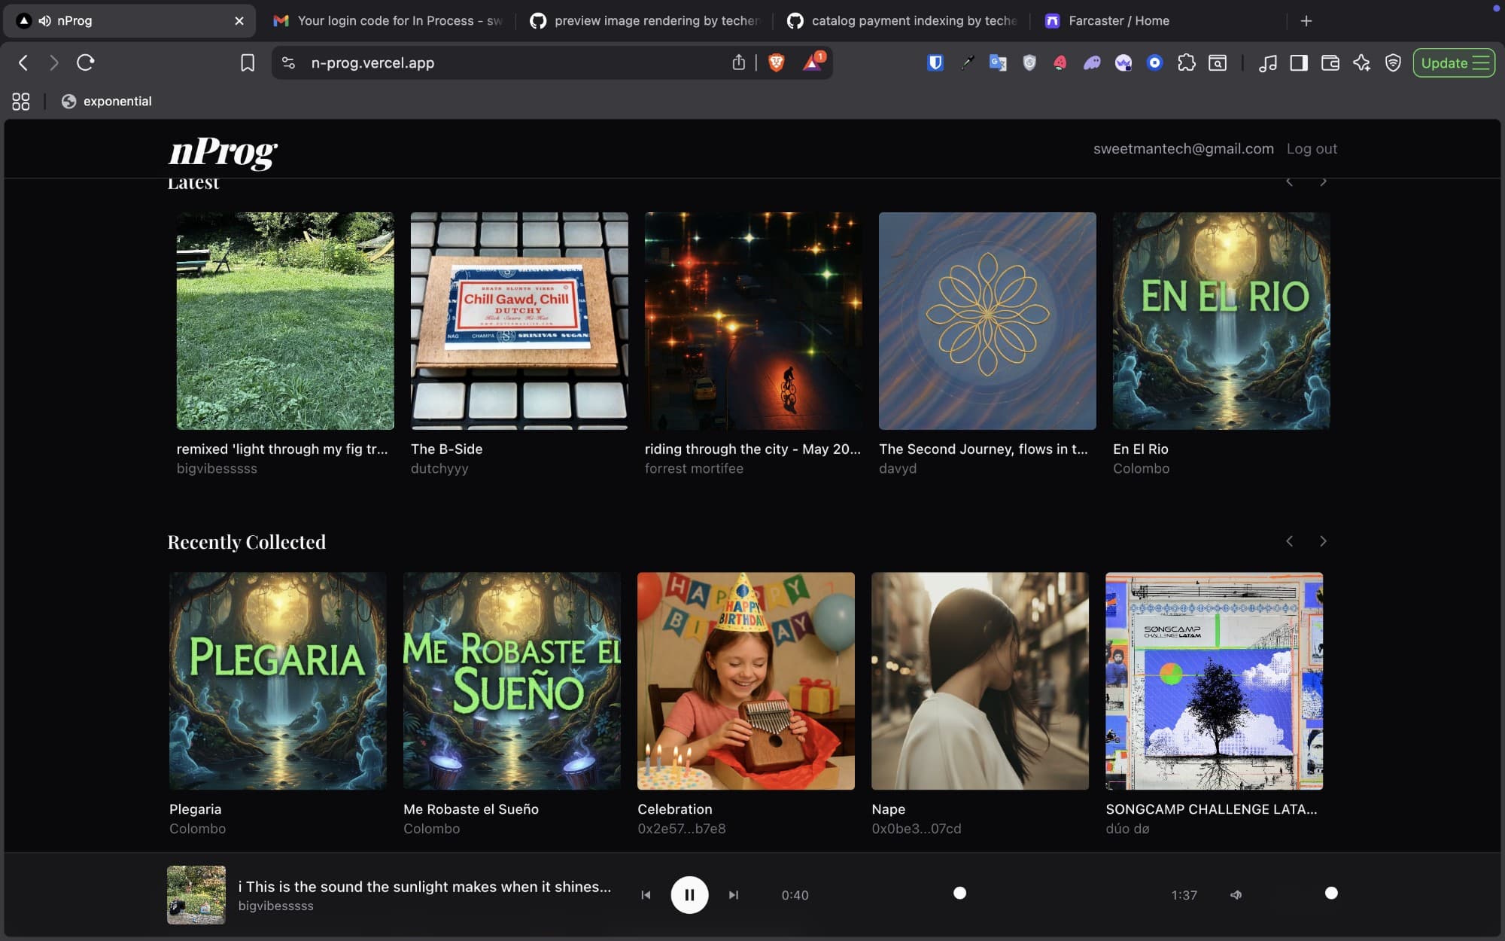This screenshot has height=941, width=1505.
Task: Open the Brave Wallet icon
Action: 1330,63
